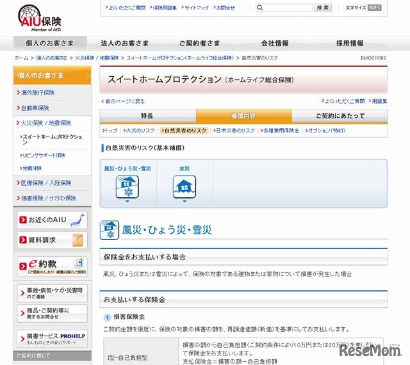Open the 用語集 link above tabs
This screenshot has height=365, width=410.
click(x=378, y=101)
